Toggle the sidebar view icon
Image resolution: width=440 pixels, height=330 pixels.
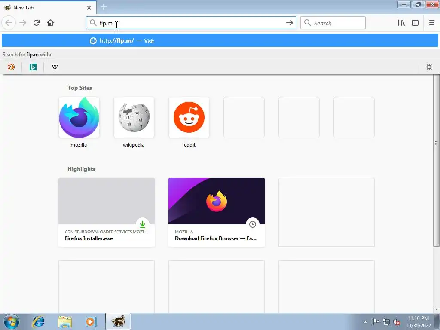[x=415, y=23]
